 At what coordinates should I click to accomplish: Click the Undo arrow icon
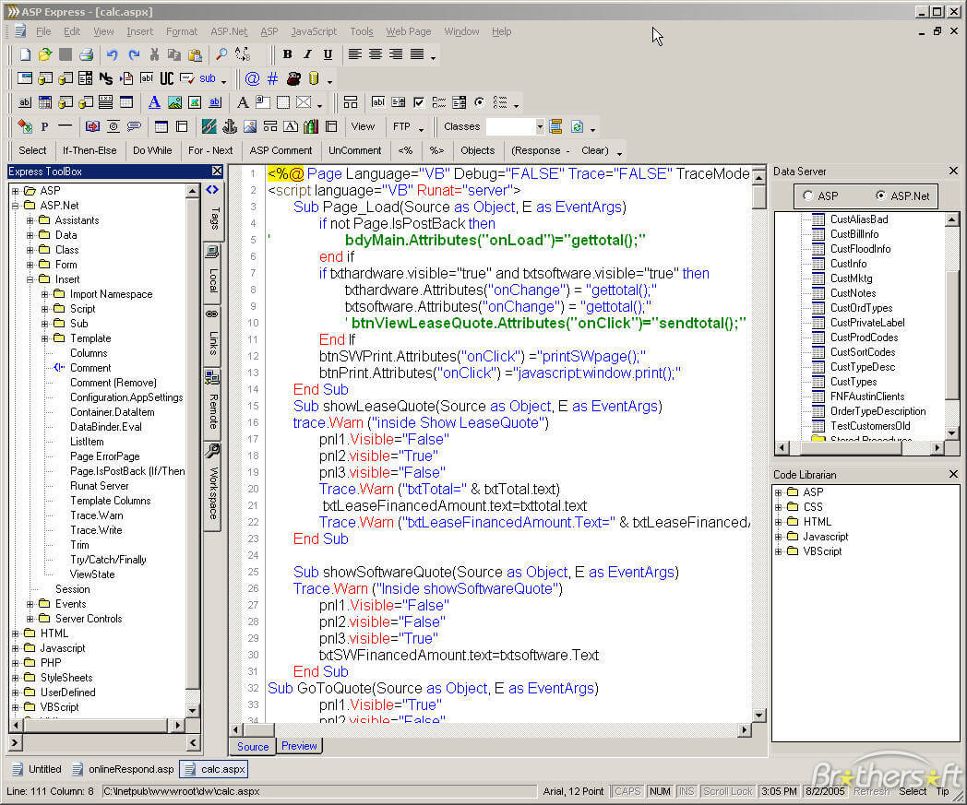click(x=112, y=55)
